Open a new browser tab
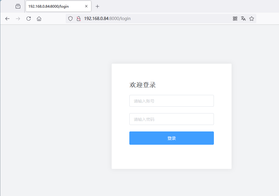The height and width of the screenshot is (196, 279). pyautogui.click(x=97, y=6)
